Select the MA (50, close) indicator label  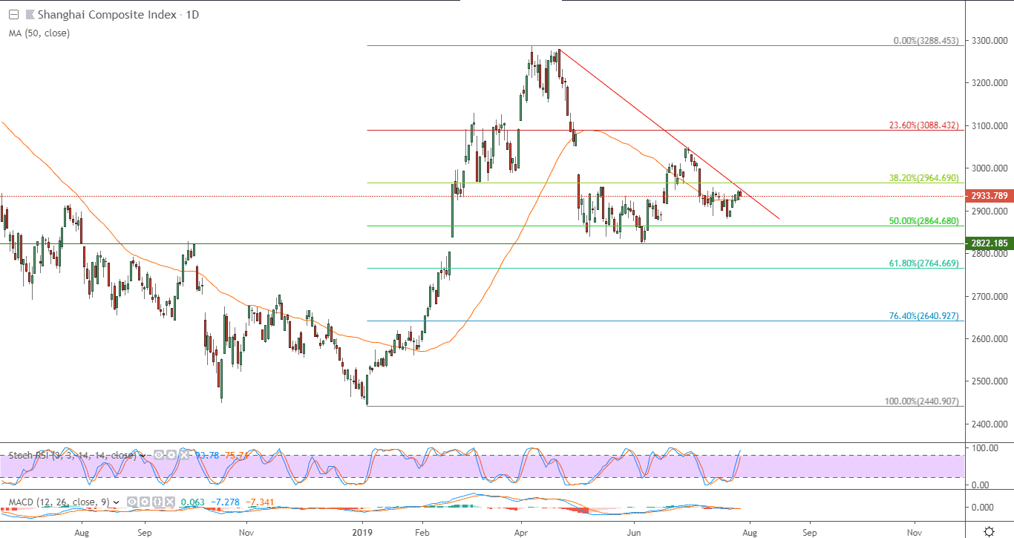39,33
